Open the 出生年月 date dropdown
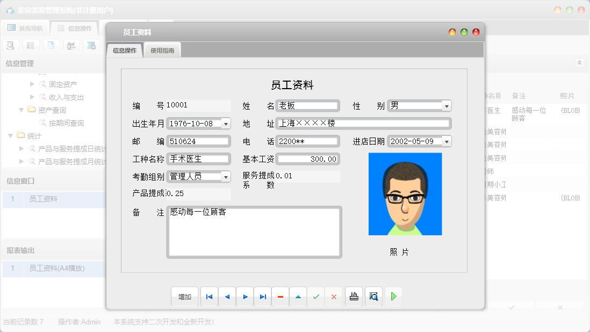Screen dimensions: 590x332 tap(226, 124)
